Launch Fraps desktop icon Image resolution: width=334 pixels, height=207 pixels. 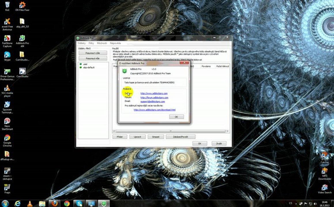pyautogui.click(x=7, y=189)
